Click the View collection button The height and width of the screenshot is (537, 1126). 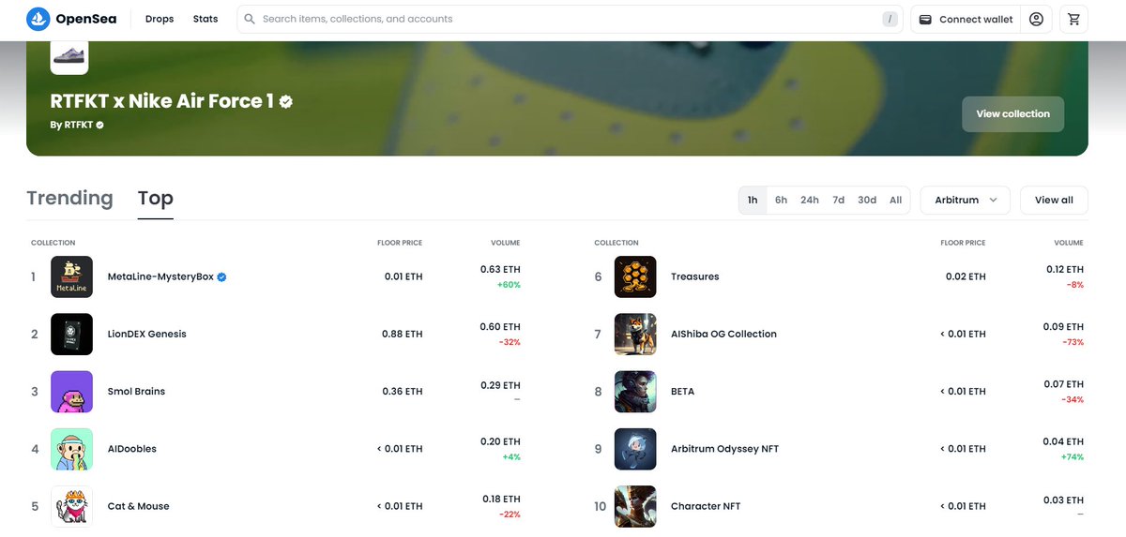(1012, 113)
